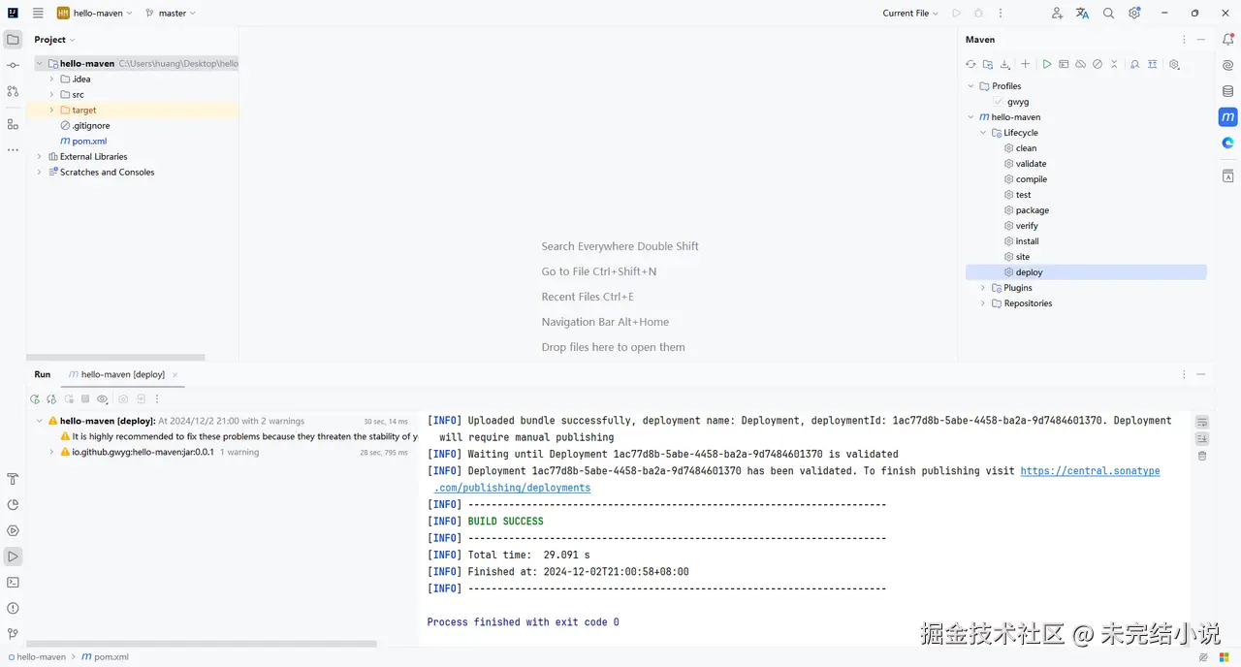Open Execute Maven Goal icon

1064,64
